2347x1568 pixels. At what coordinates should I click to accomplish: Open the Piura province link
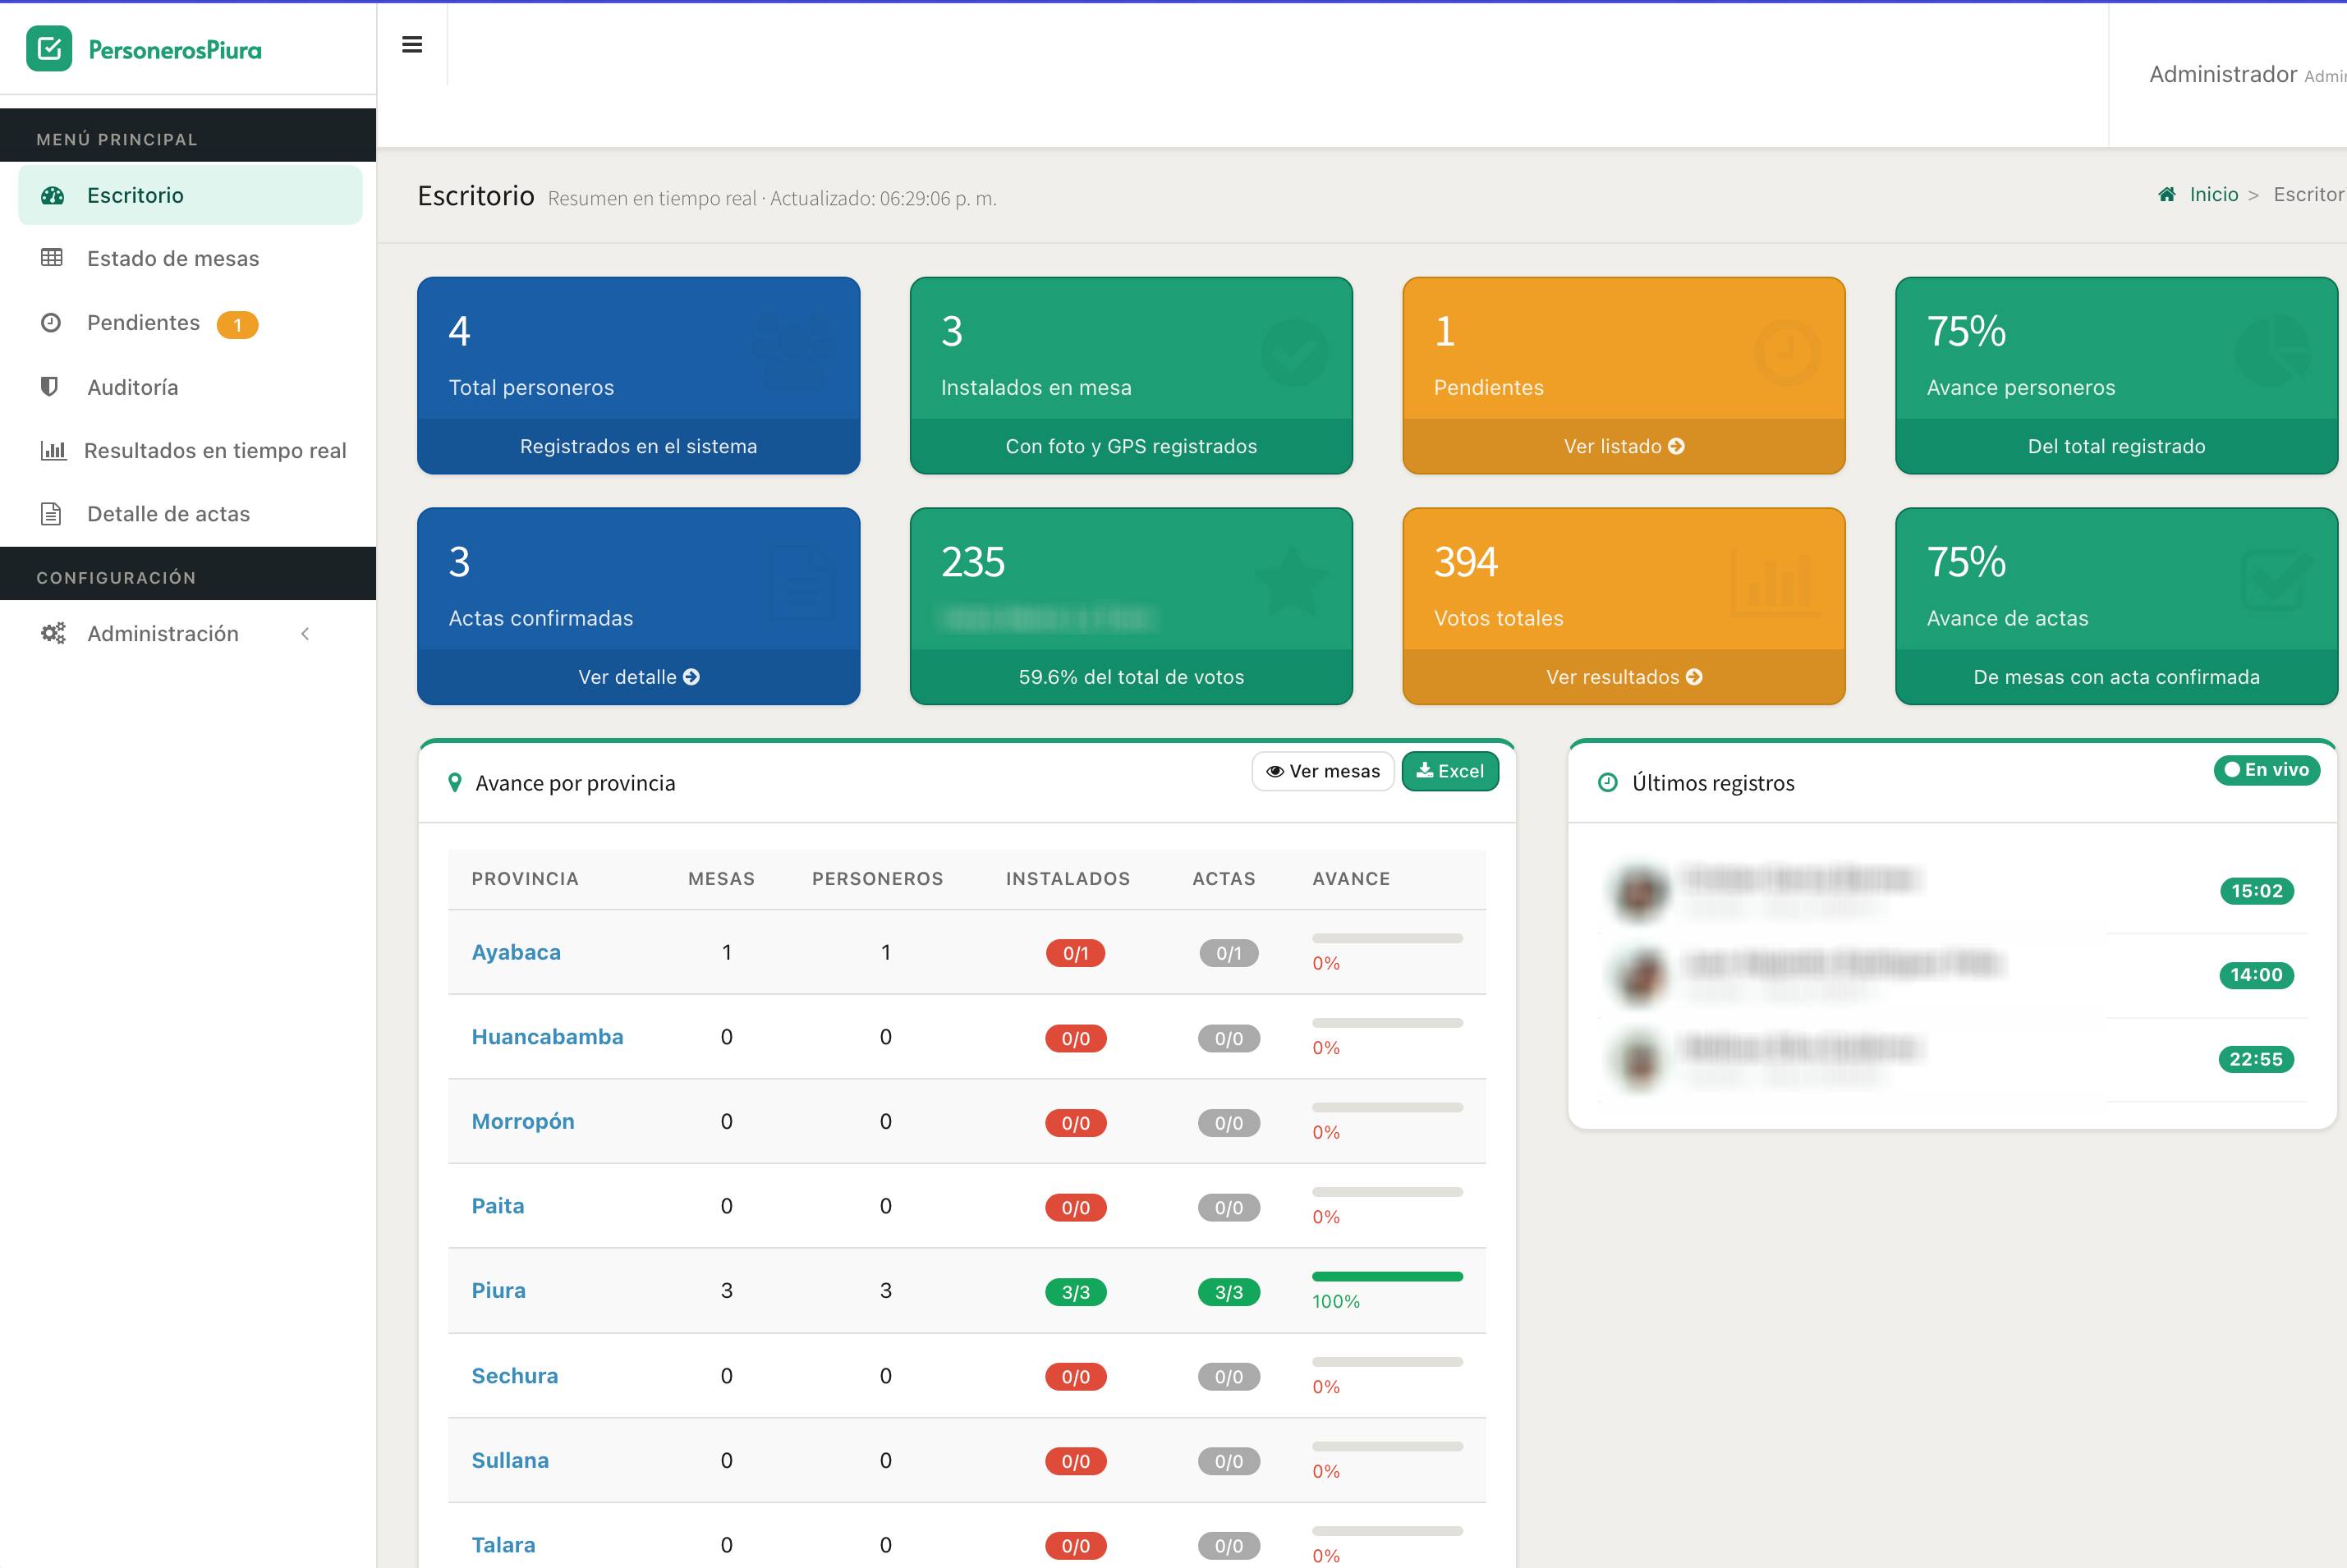click(498, 1290)
